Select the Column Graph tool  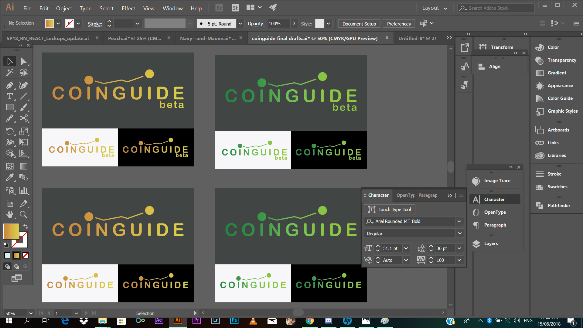pos(24,190)
